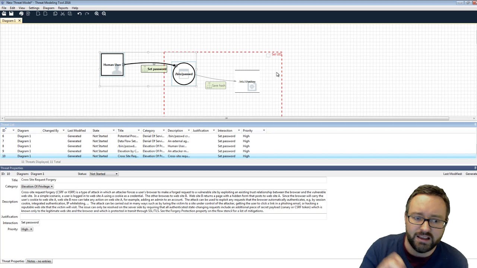Close the Diagram 1 tab

pos(19,21)
